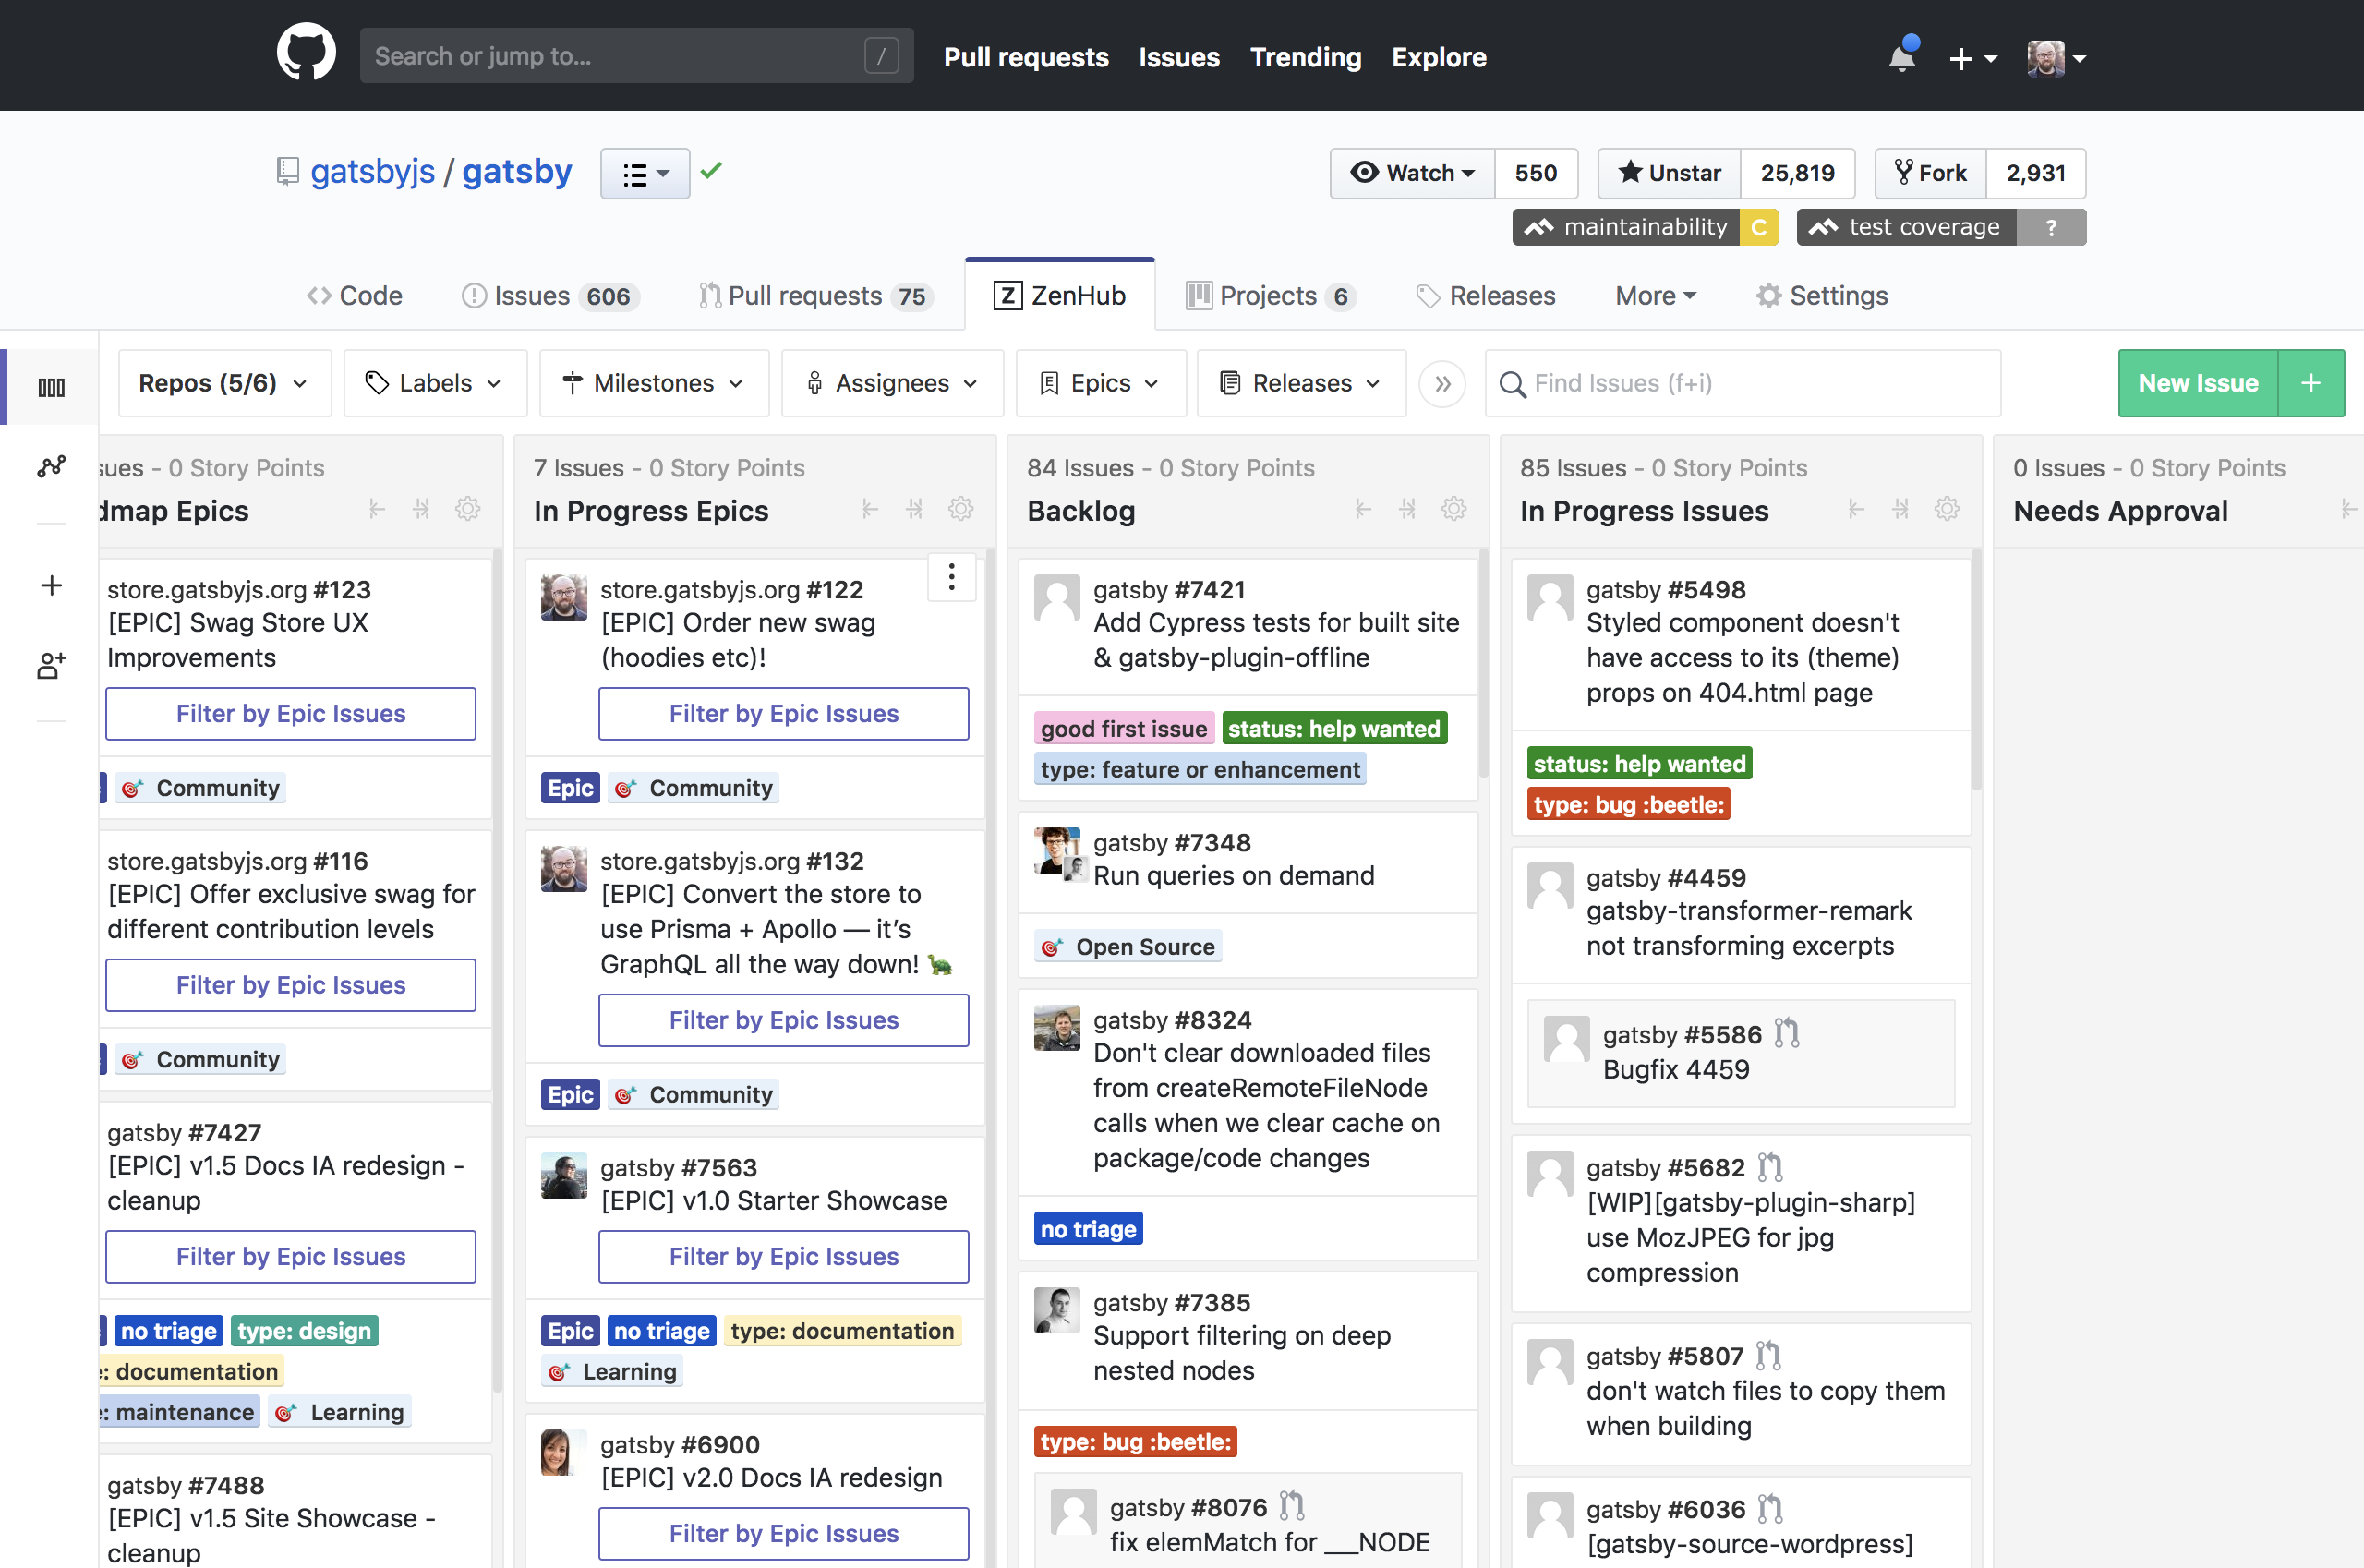Open the Repos (5/6) dropdown

click(x=224, y=383)
